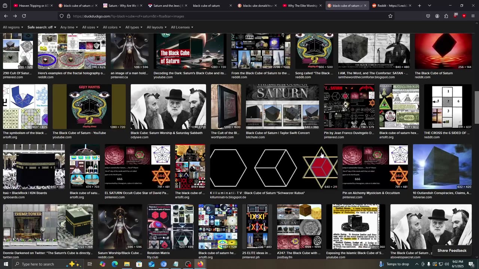Open the All colors filter dropdown
Image resolution: width=479 pixels, height=269 pixels.
click(112, 27)
